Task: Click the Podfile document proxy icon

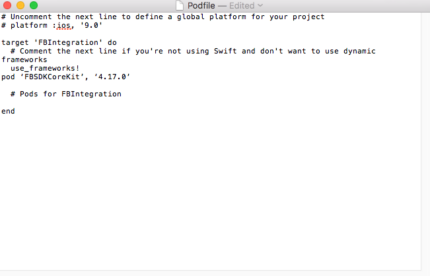Action: [x=180, y=5]
